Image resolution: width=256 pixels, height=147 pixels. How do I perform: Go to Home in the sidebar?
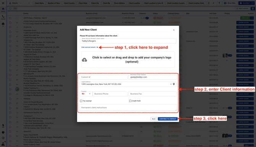[x=3, y=10]
